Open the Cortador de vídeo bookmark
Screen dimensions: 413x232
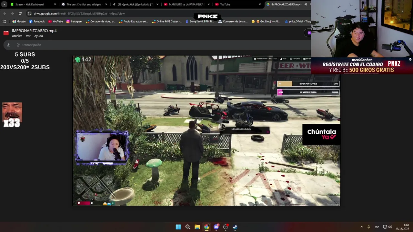(x=100, y=22)
